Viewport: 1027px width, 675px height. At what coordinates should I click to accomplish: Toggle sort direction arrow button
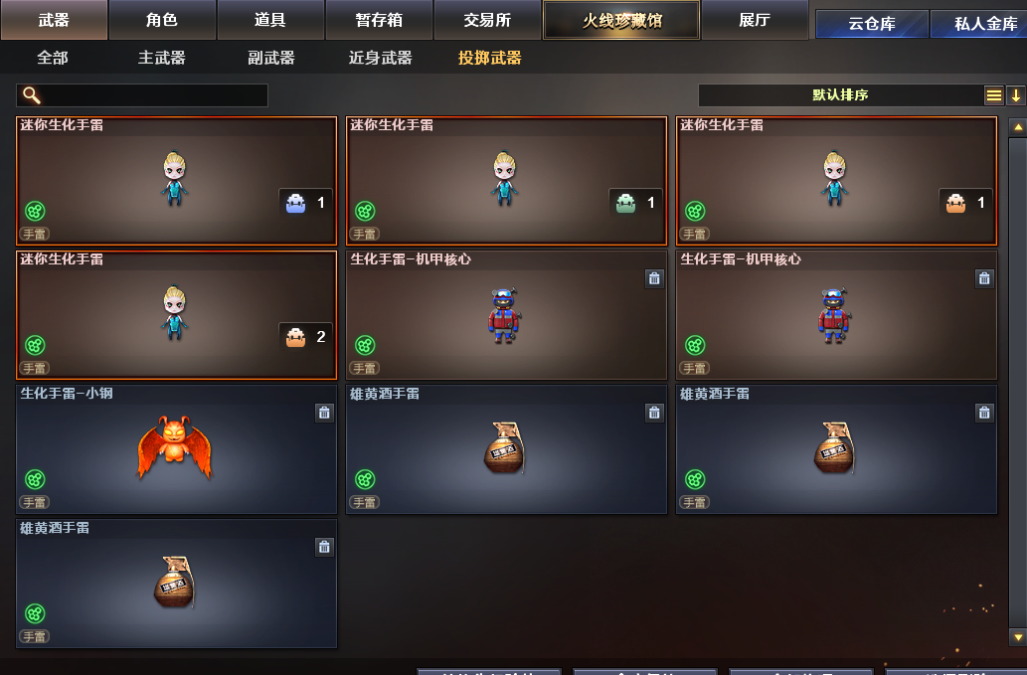[1015, 95]
